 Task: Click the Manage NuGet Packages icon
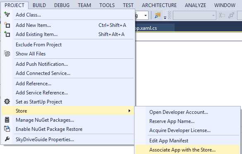(7, 120)
